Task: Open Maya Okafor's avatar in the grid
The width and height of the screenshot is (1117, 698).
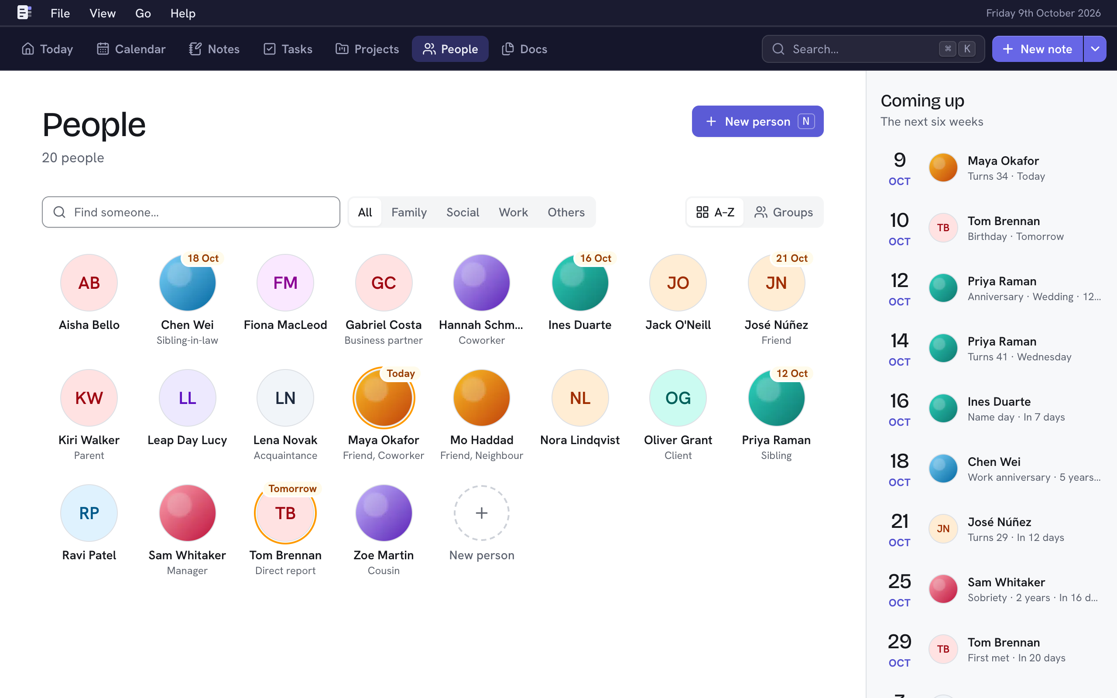Action: (x=384, y=397)
